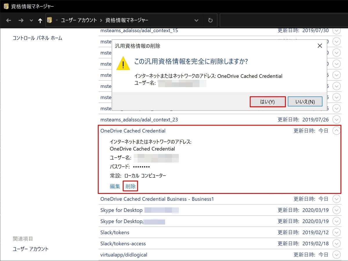
Task: Select msteams_adalsso/adal_context_23 credential name
Action: tap(139, 120)
